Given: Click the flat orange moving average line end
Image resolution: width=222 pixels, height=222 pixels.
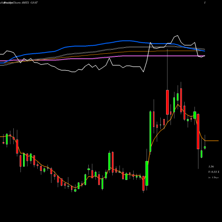Looking at the screenshot, I should click(x=212, y=141).
